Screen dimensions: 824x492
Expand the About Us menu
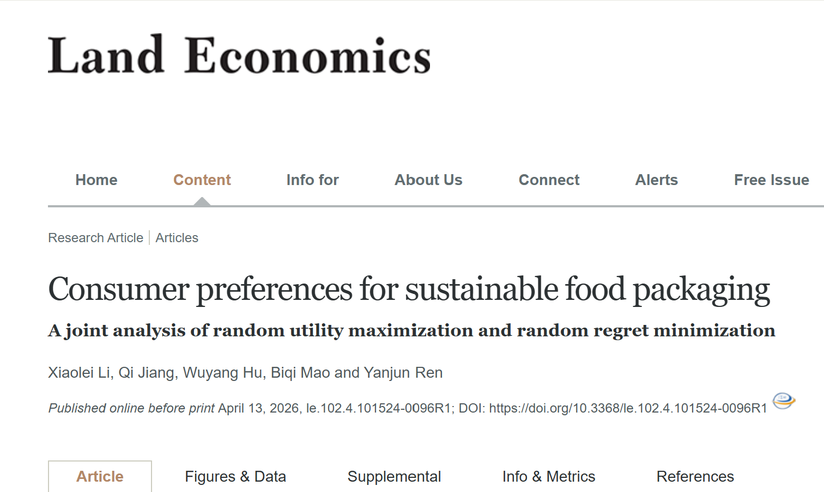pos(428,180)
